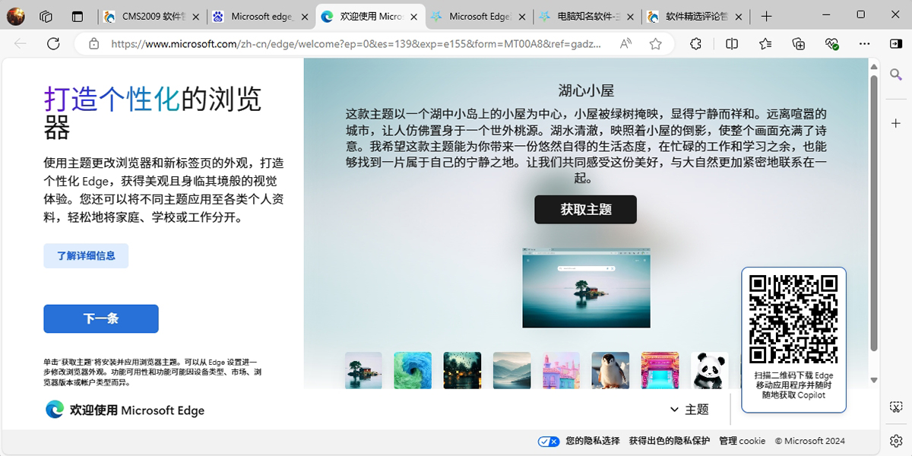Click the 欢迎使用 Microsoft Edge footer text
912x456 pixels.
pos(137,410)
